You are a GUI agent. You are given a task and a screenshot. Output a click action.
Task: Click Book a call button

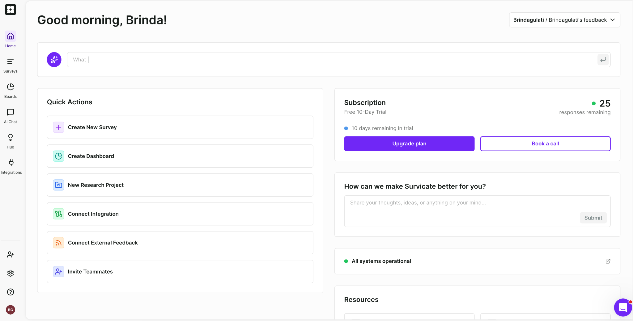click(x=545, y=144)
